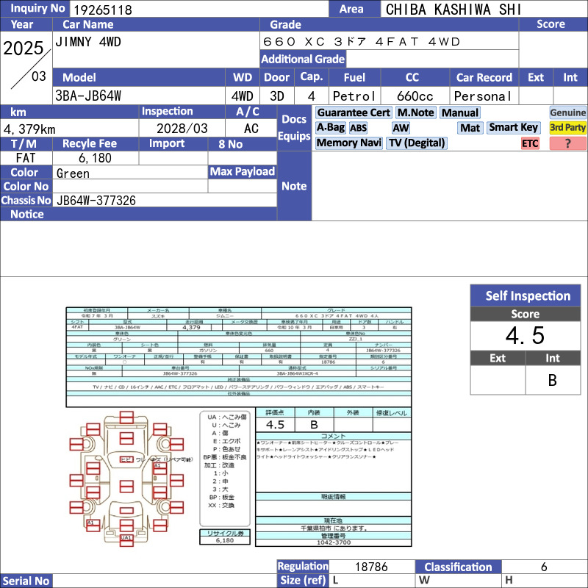The image size is (588, 588).
Task: Click the Cap. value 4
Action: [x=311, y=96]
